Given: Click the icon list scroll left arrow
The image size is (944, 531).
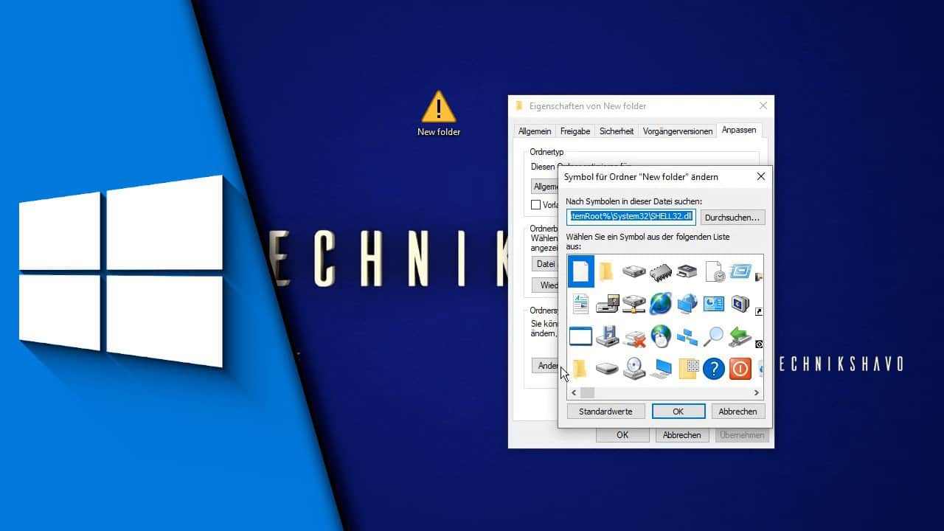Looking at the screenshot, I should (x=574, y=393).
